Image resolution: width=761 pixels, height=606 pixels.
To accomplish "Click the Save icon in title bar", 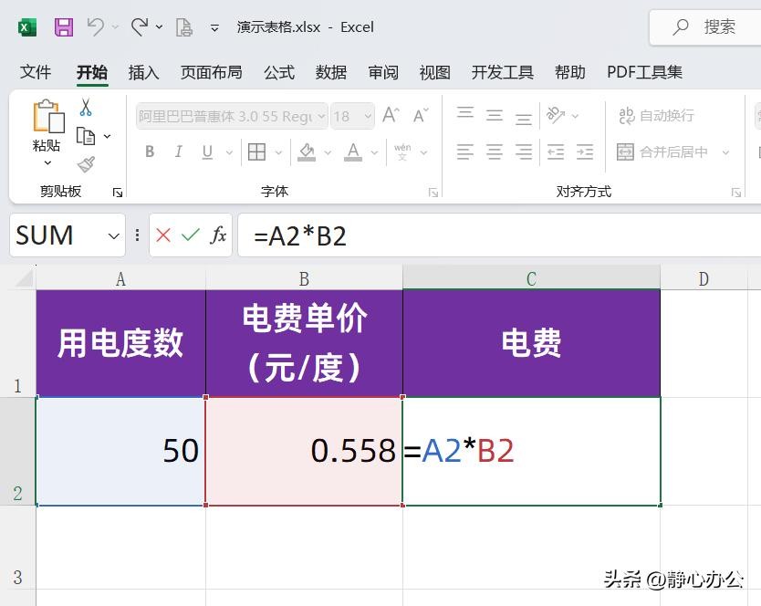I will click(x=64, y=27).
